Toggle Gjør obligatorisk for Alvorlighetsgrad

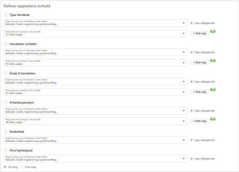point(192,158)
